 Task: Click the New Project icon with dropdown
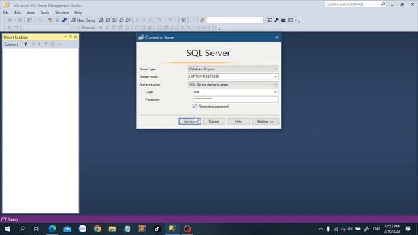[x=31, y=20]
